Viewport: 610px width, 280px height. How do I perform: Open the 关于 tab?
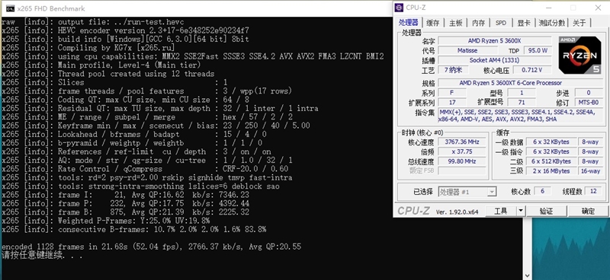pyautogui.click(x=579, y=23)
